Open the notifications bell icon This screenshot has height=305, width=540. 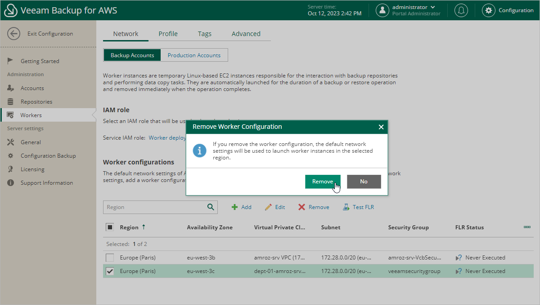pyautogui.click(x=461, y=10)
